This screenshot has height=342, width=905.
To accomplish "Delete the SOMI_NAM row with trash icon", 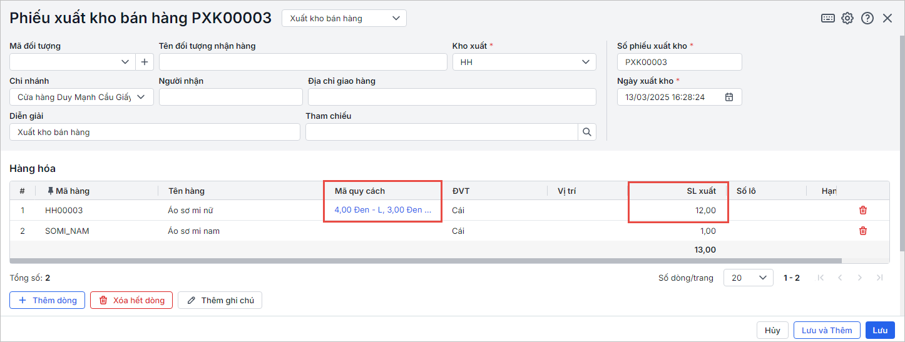I will [863, 231].
